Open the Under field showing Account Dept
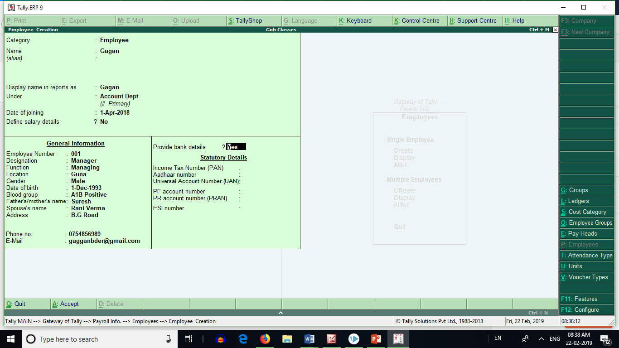 pyautogui.click(x=119, y=96)
